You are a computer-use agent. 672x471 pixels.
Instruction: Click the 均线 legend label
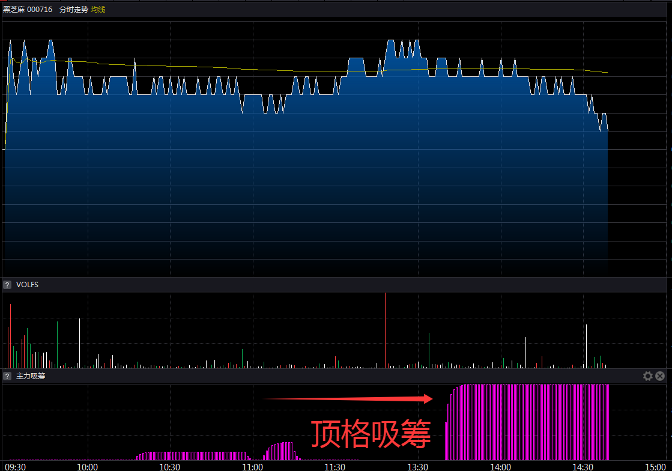98,10
